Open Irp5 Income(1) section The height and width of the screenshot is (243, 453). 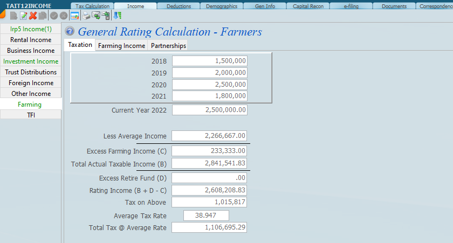click(31, 29)
